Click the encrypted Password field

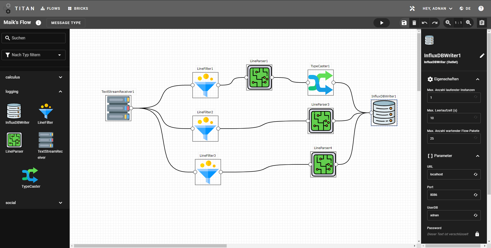coord(448,234)
